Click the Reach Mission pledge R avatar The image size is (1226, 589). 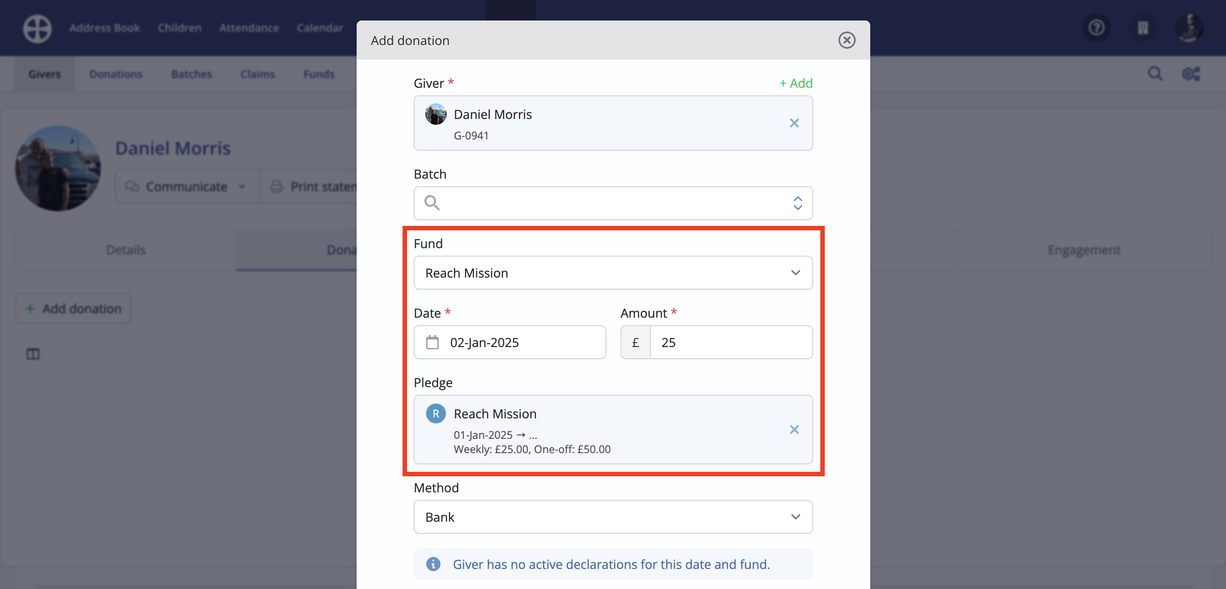pos(436,414)
